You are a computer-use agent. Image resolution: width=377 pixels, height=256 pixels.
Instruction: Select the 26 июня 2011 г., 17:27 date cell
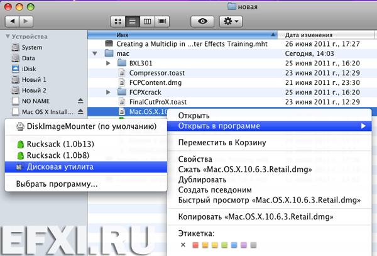(322, 44)
